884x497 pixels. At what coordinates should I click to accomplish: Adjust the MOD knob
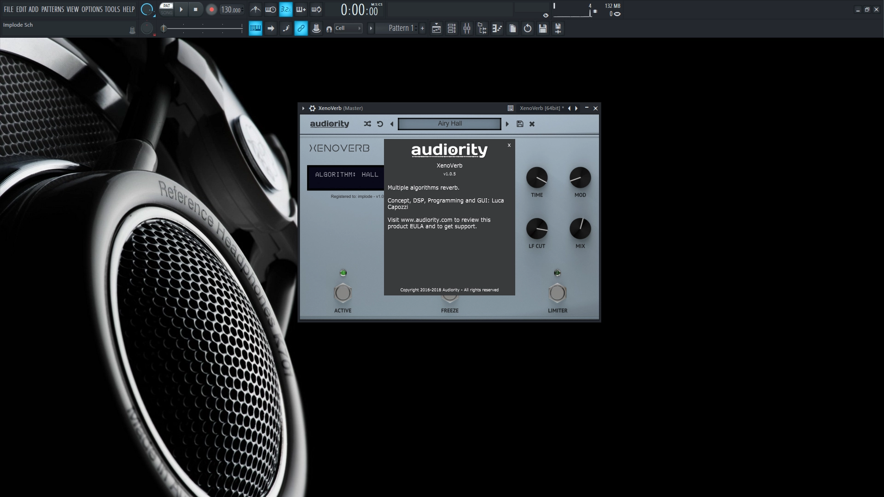pos(580,178)
